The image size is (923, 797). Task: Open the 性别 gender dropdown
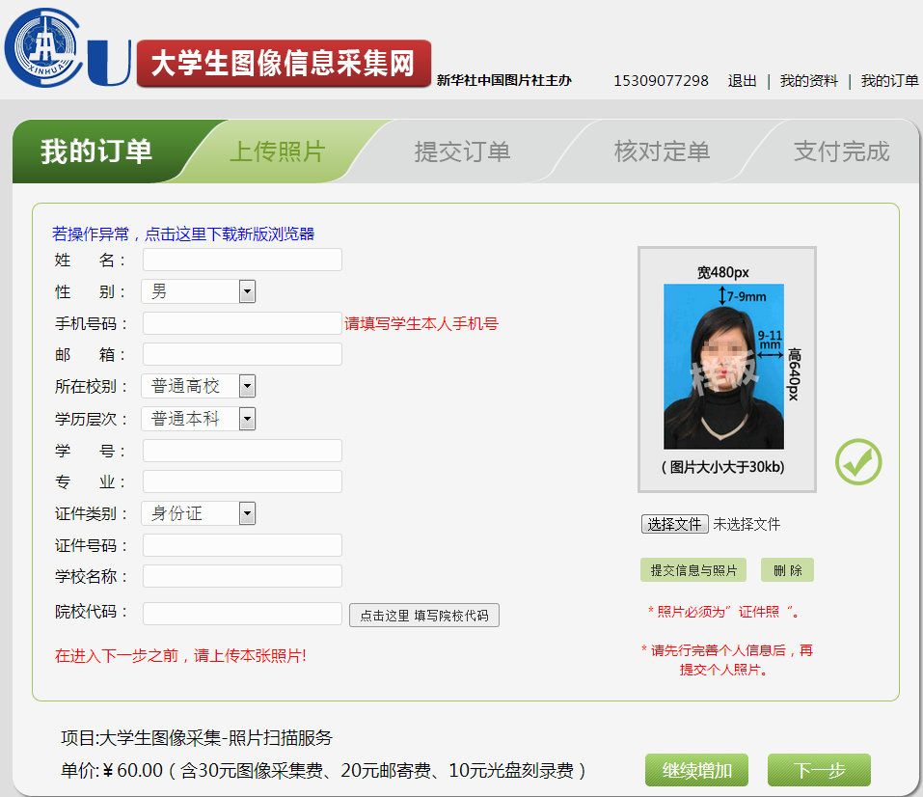click(x=199, y=291)
